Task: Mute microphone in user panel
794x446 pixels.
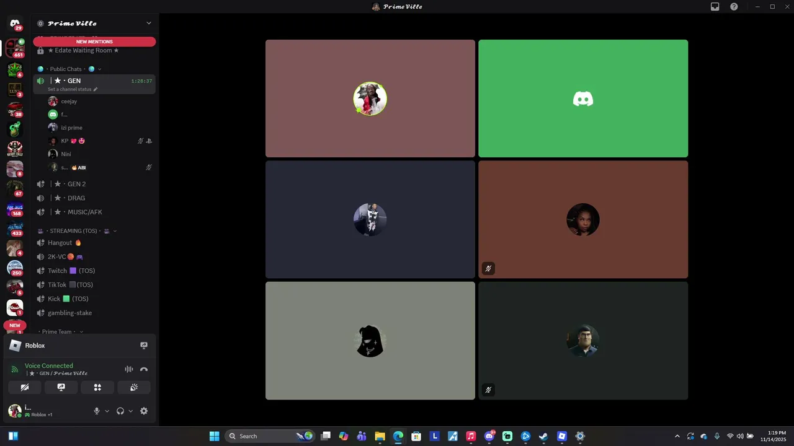Action: point(97,411)
